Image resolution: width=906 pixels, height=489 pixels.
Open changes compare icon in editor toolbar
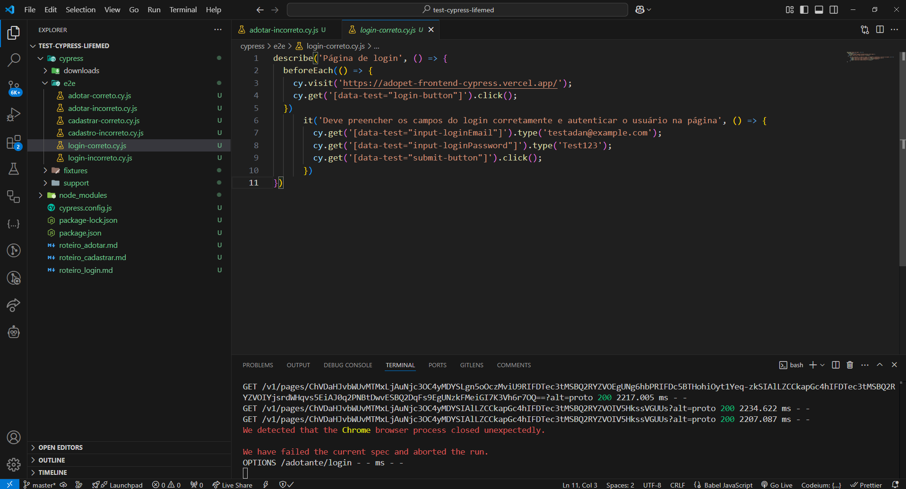[x=865, y=29]
